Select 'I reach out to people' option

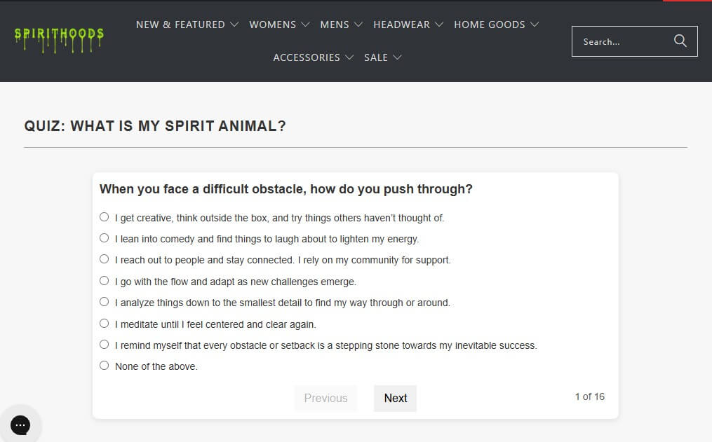[x=105, y=259]
